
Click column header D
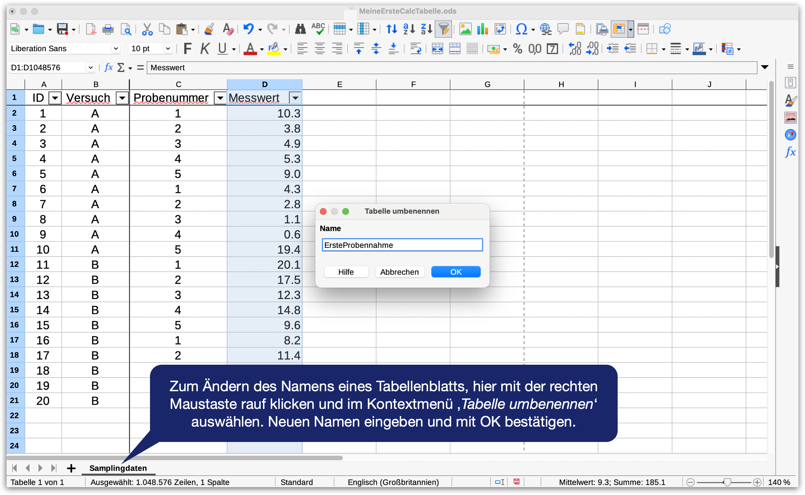(x=265, y=84)
